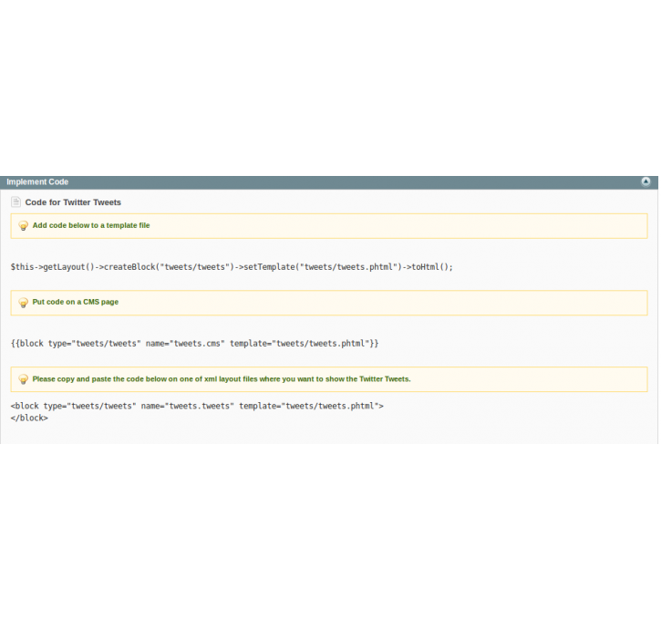The height and width of the screenshot is (620, 661).
Task: Click the <block type="tweets/tweets" XML line
Action: pos(197,406)
